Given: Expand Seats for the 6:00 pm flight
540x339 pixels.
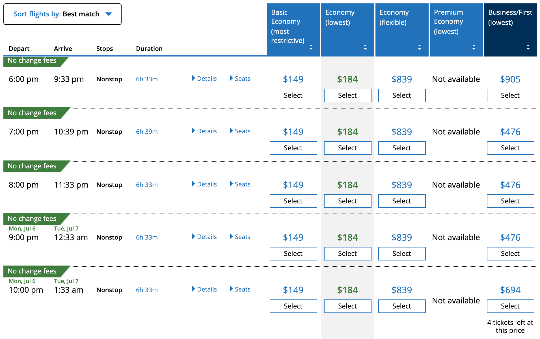Looking at the screenshot, I should click(240, 79).
